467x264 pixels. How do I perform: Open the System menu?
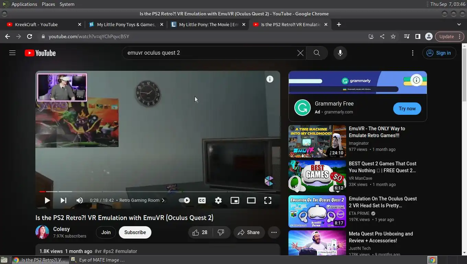click(67, 4)
